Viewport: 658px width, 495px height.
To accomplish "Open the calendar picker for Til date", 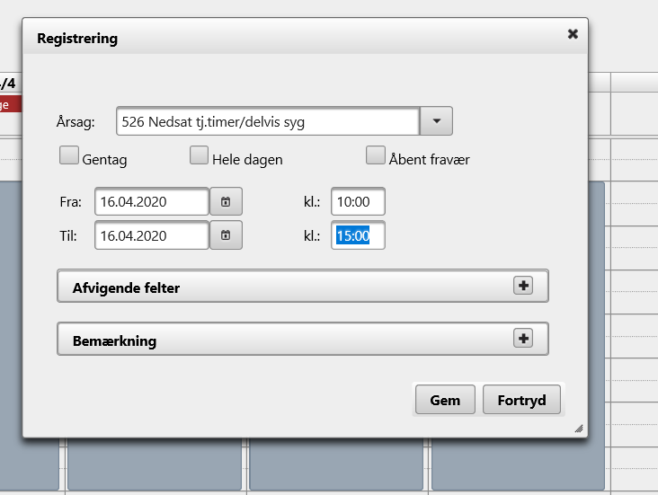I will coord(226,235).
